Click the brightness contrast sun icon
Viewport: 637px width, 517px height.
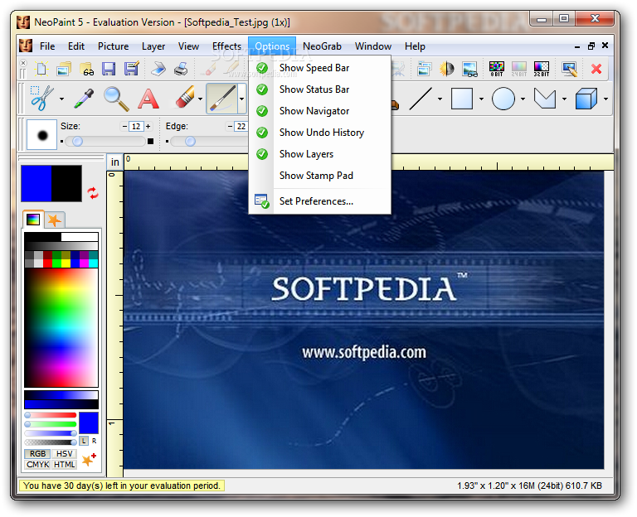446,69
